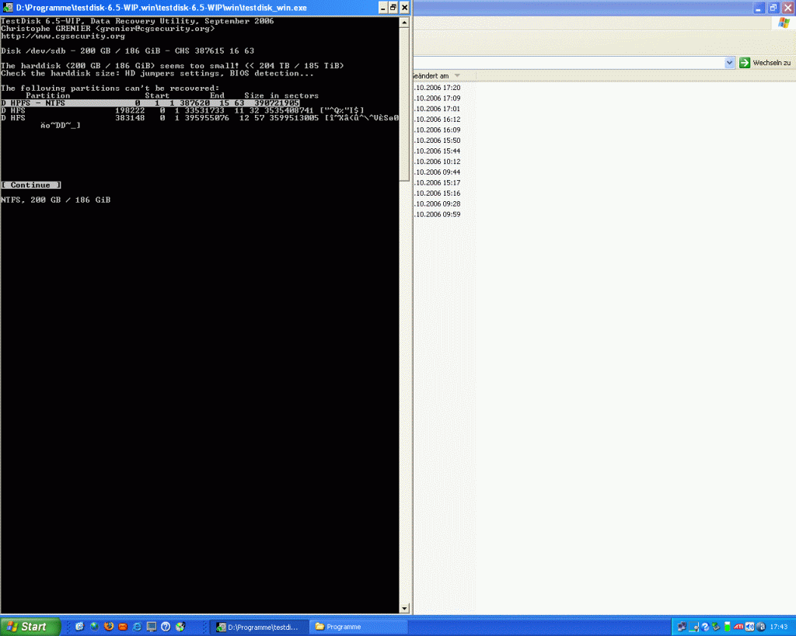Select the Continue option in TestDisk
The width and height of the screenshot is (796, 636).
click(x=31, y=185)
